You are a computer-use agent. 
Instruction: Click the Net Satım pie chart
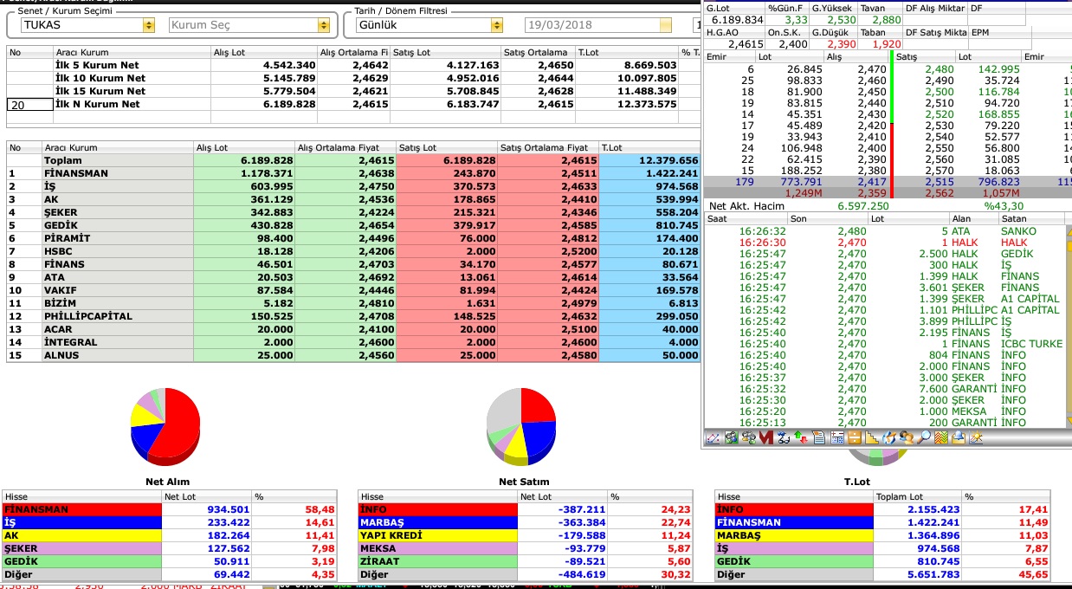pos(520,427)
